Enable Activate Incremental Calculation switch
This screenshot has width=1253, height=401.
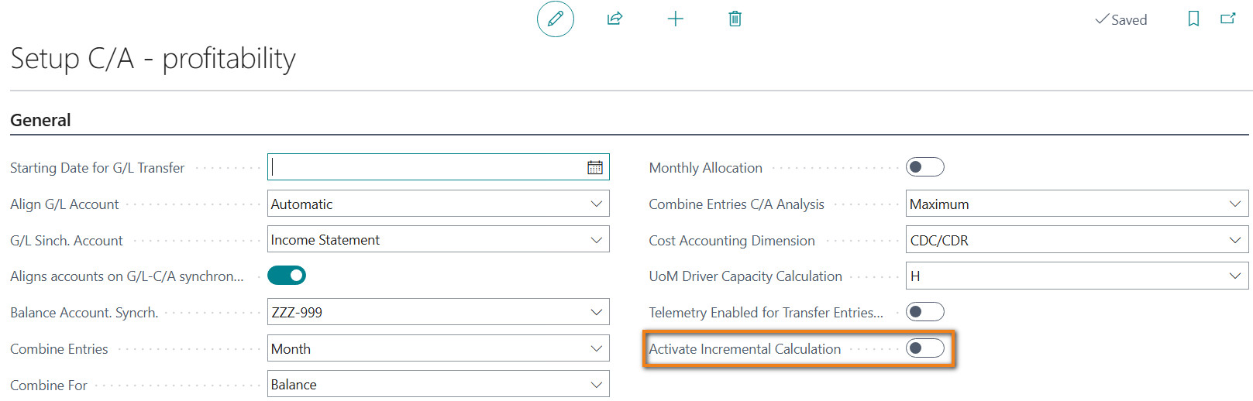coord(925,348)
